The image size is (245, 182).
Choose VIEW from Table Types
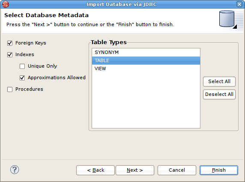click(146, 69)
